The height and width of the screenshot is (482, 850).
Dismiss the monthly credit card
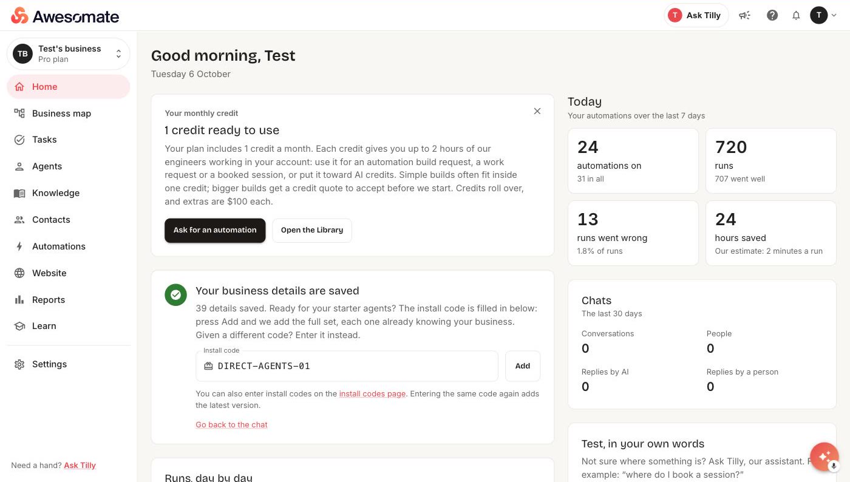[537, 111]
